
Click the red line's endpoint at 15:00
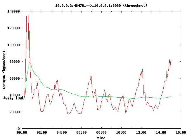(171, 60)
